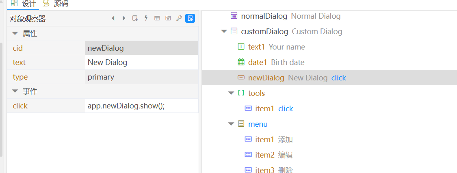Click the left panel vertical scrollbar
Viewport: 457px width, 173px height.
[1, 99]
